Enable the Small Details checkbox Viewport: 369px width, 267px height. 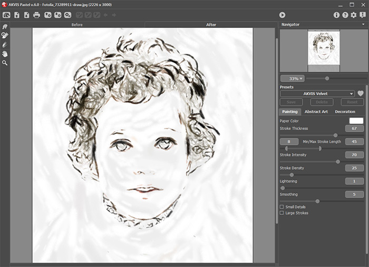point(281,207)
